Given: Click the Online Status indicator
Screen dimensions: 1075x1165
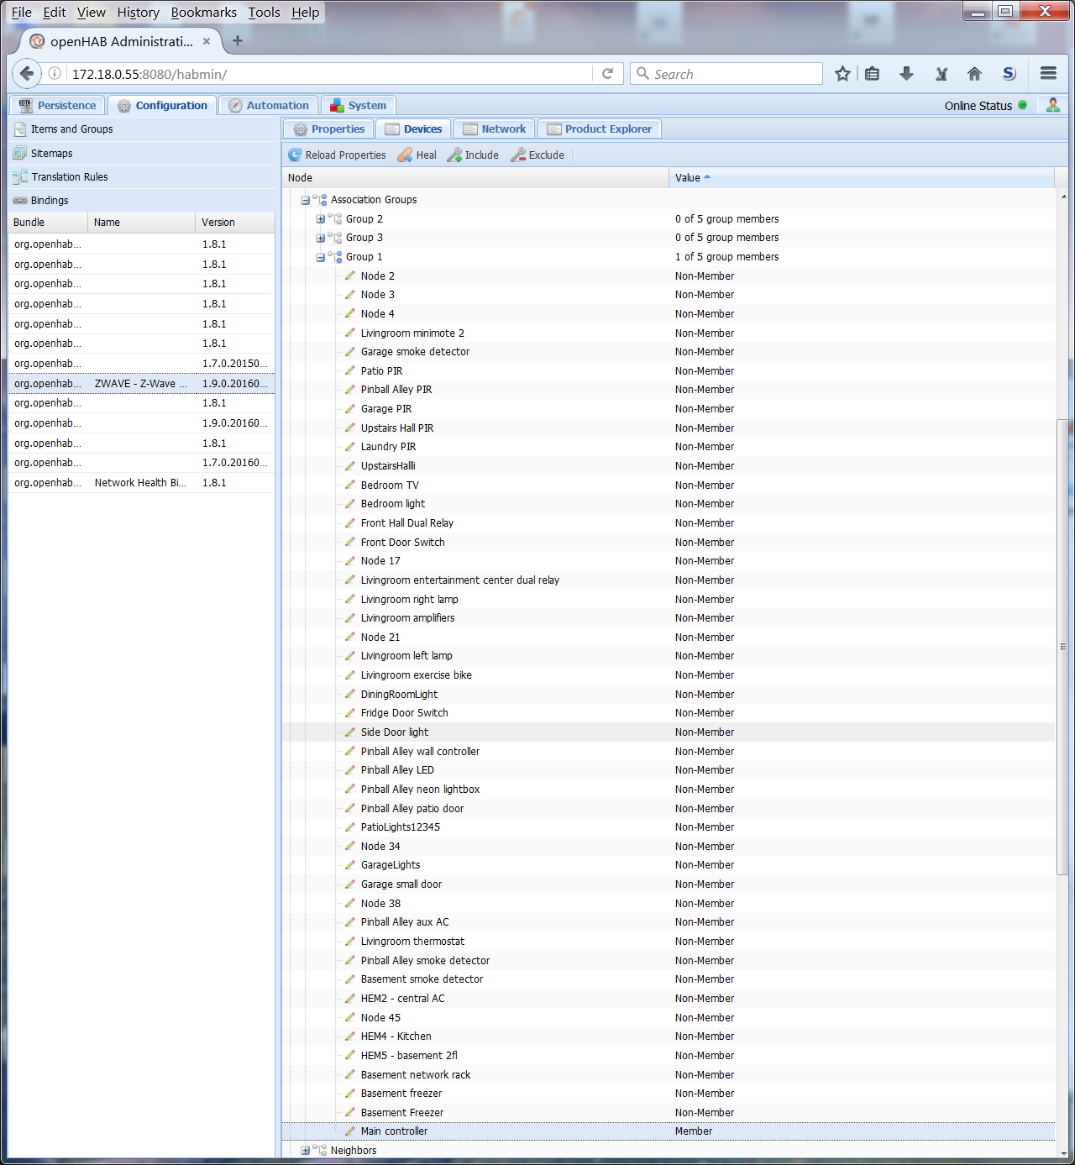Looking at the screenshot, I should 1023,105.
